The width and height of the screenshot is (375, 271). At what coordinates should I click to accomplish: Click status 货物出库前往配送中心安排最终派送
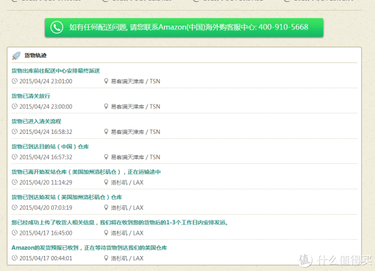[56, 71]
